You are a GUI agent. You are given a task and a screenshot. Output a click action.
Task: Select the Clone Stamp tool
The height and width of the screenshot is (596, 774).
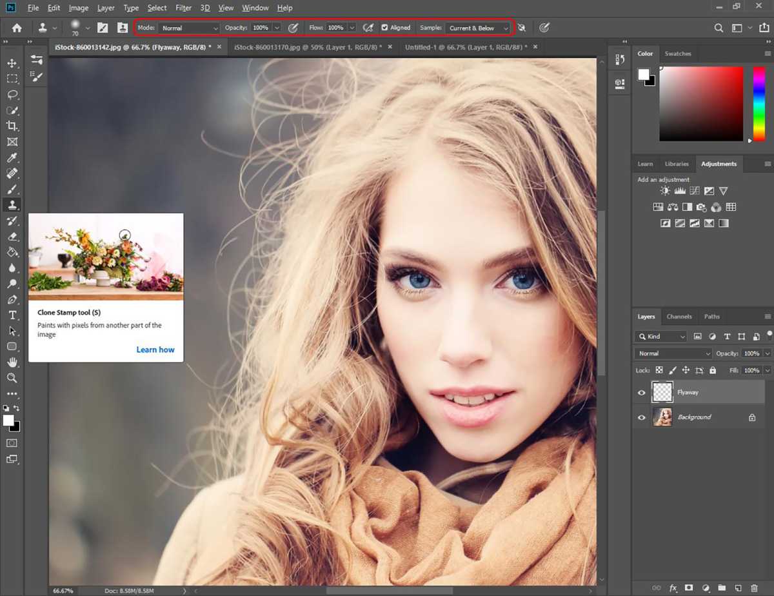13,204
